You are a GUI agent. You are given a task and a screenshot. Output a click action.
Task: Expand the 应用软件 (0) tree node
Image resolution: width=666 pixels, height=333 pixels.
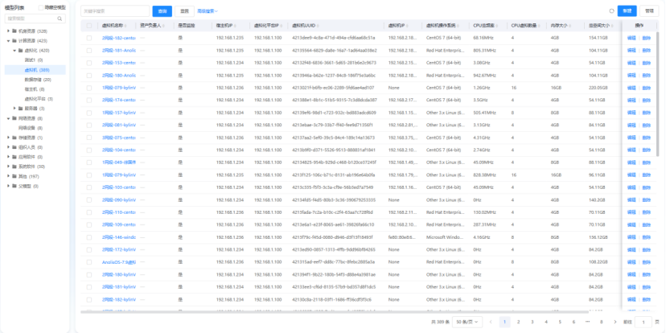pyautogui.click(x=9, y=157)
